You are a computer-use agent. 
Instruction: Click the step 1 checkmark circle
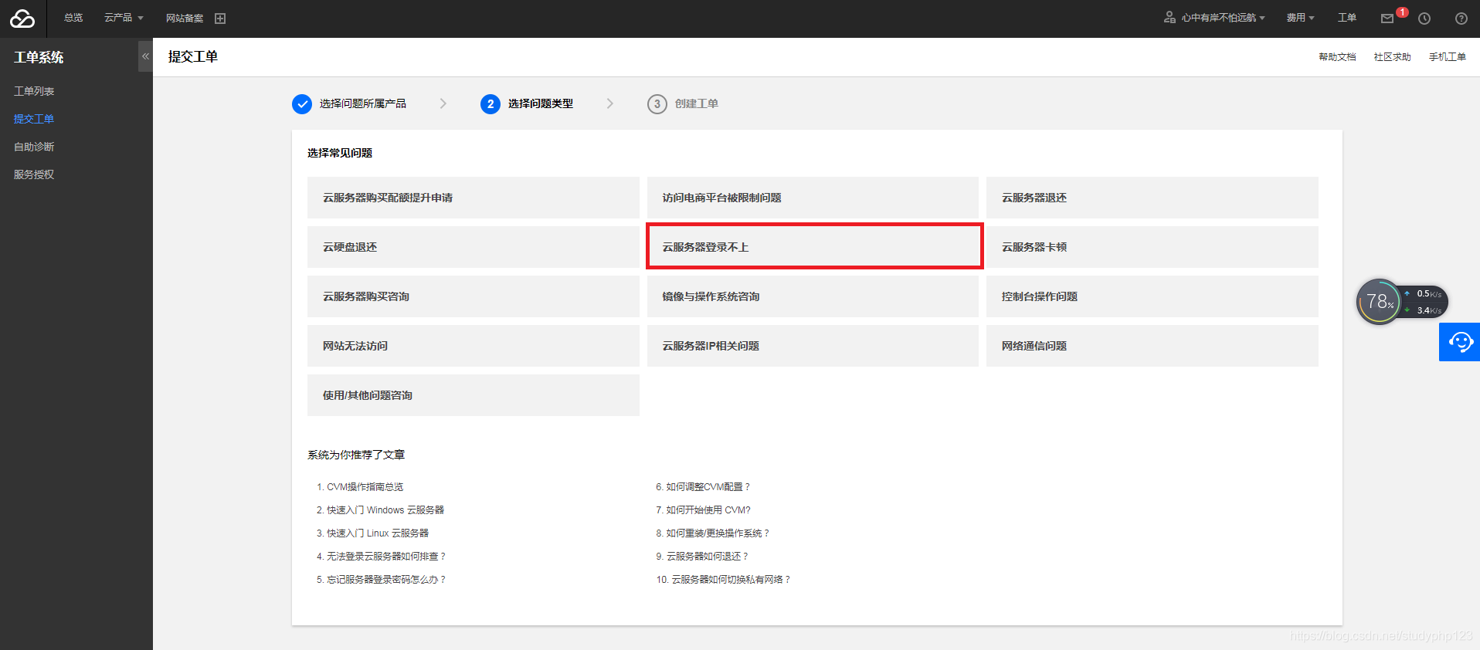pos(302,103)
